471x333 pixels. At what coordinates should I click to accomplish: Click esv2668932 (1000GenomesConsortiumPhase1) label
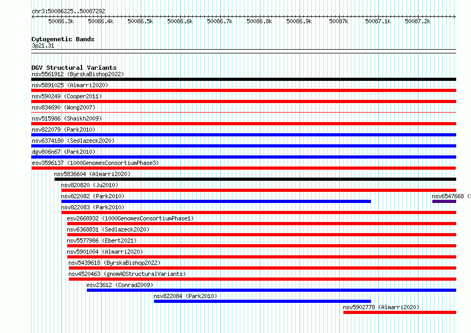pos(130,218)
